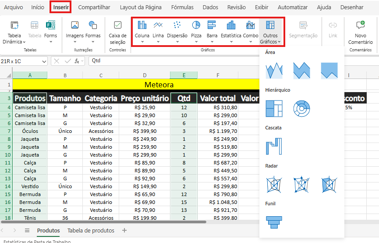Open the Fórmulas tab
This screenshot has height=243, width=379.
click(182, 7)
